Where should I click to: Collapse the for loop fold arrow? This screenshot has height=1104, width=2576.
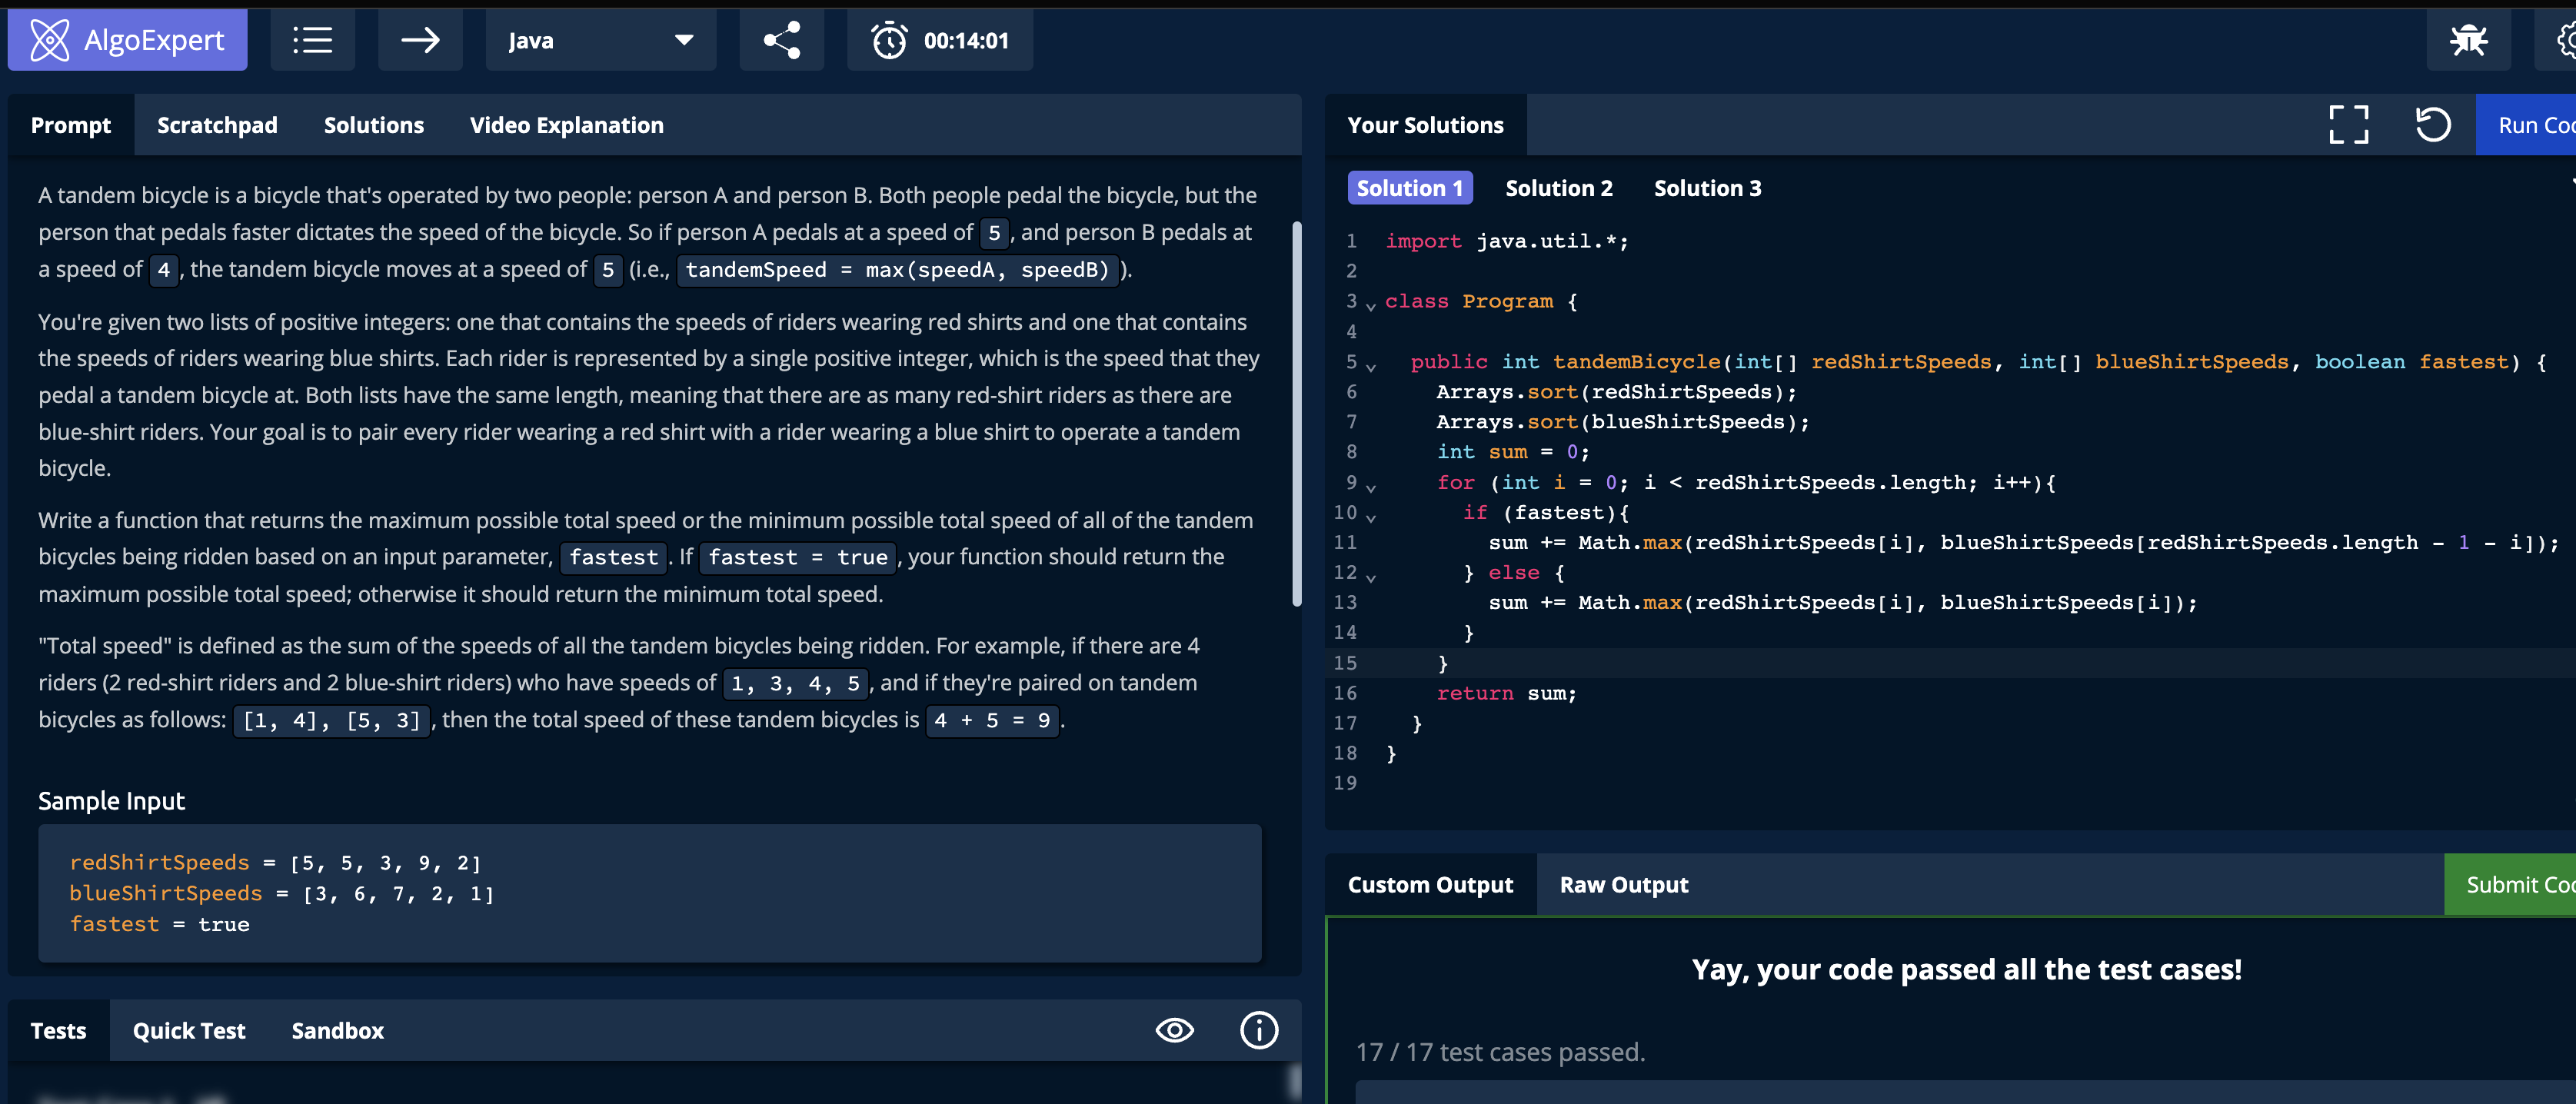click(1371, 487)
